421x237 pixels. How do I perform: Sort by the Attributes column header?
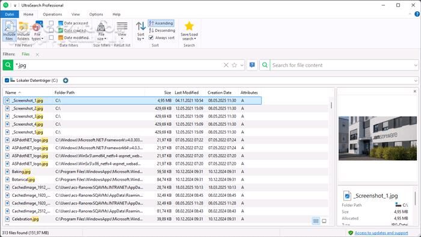click(x=250, y=92)
